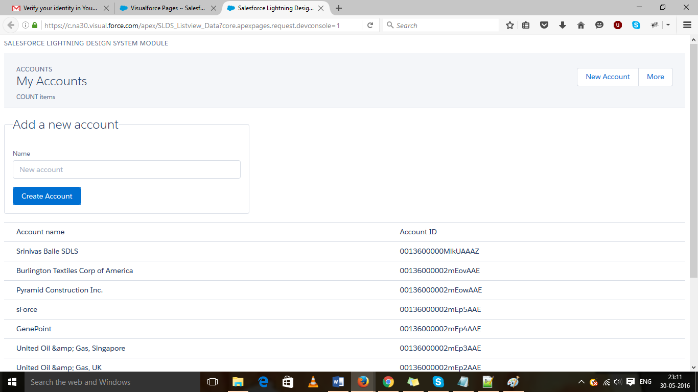Click Search the web and Windows box
698x392 pixels.
pos(112,382)
